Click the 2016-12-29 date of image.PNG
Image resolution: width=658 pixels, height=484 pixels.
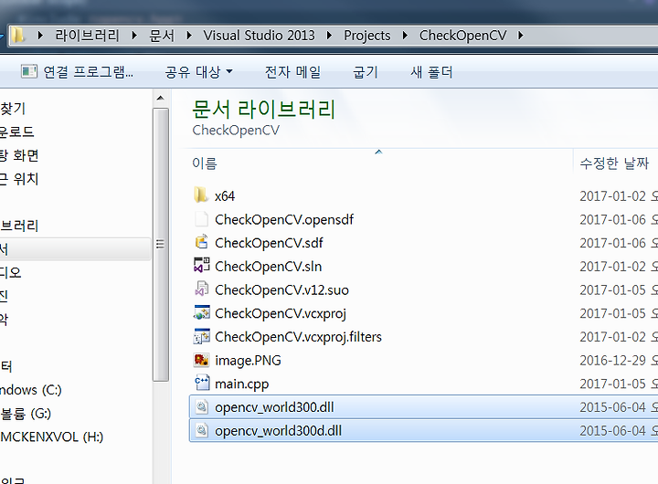click(x=612, y=361)
